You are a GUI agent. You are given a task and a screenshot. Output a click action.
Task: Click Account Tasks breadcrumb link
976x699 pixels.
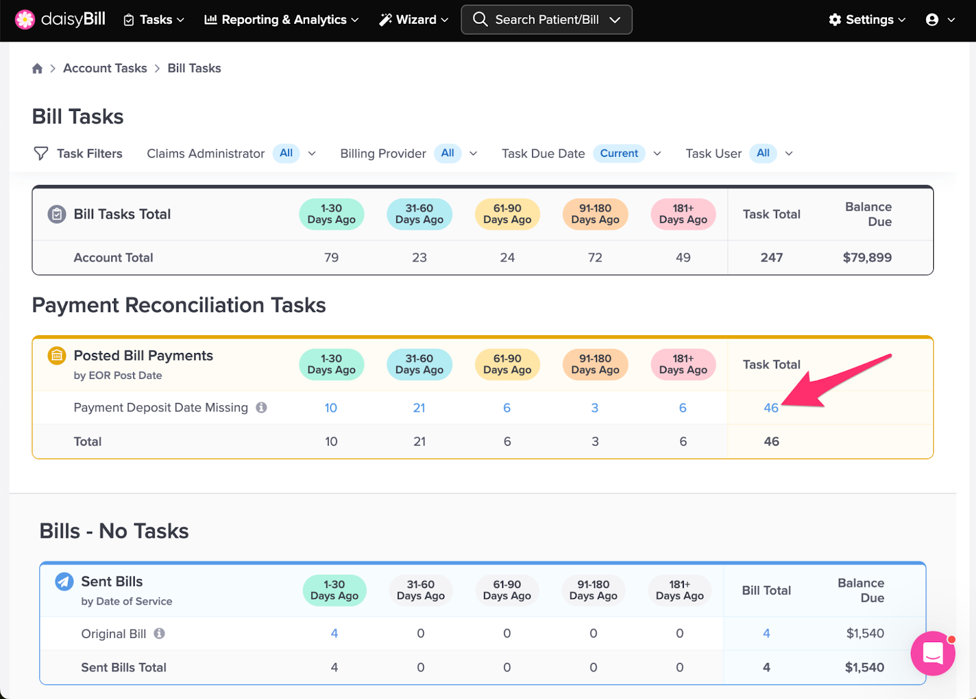tap(105, 68)
